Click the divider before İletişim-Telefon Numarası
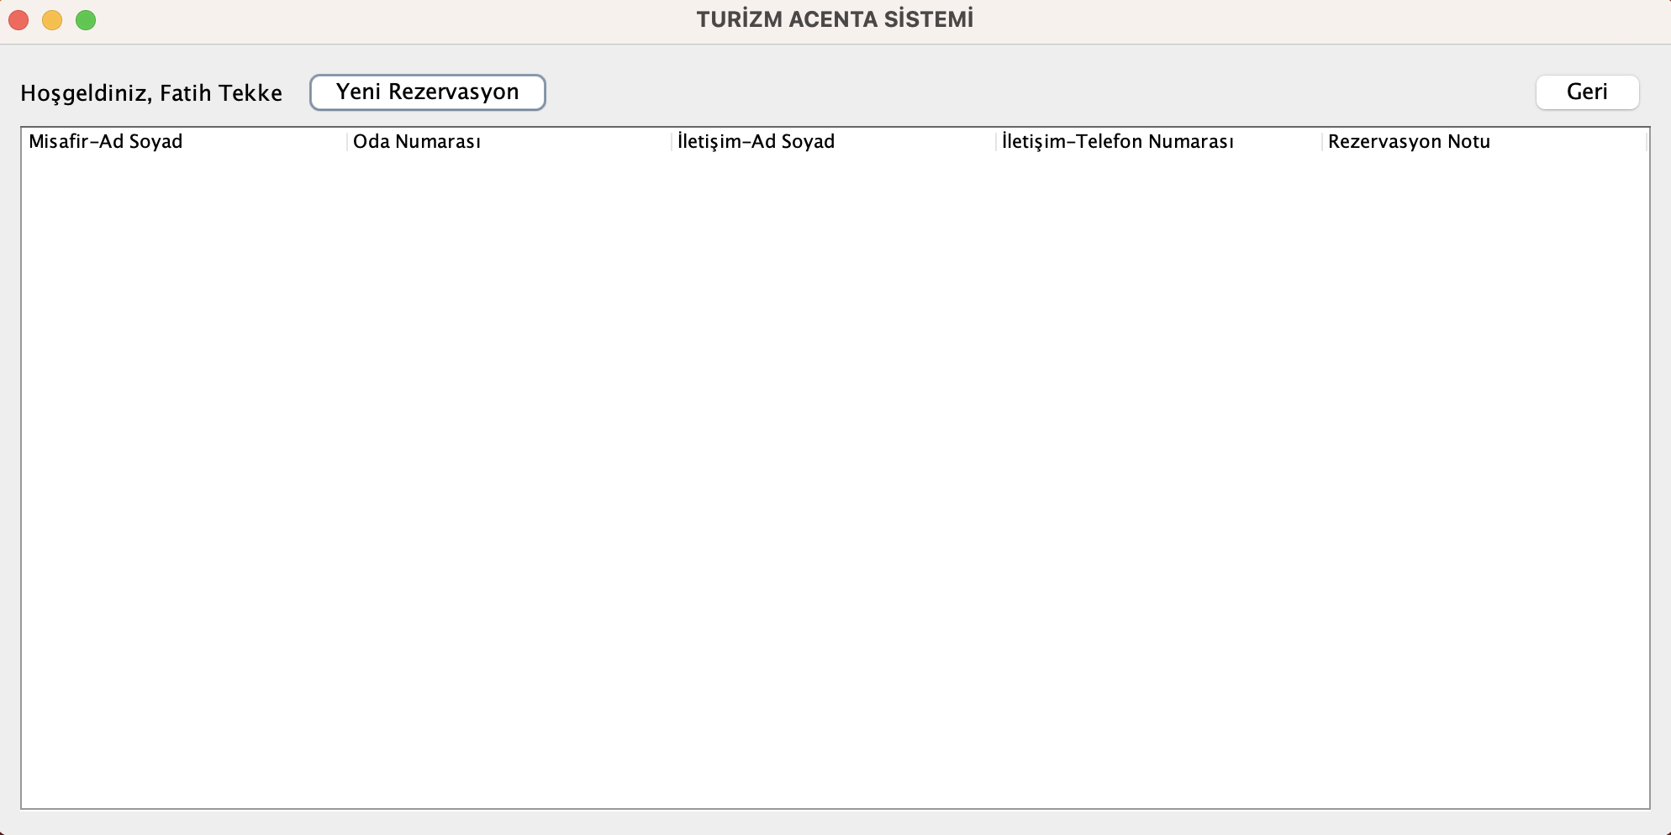The height and width of the screenshot is (835, 1671). 997,141
